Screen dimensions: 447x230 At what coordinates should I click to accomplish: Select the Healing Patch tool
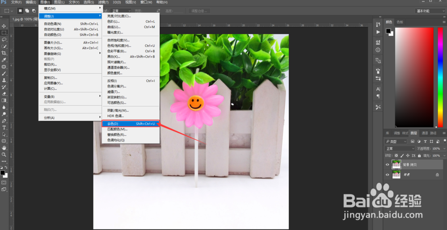[x=4, y=67]
